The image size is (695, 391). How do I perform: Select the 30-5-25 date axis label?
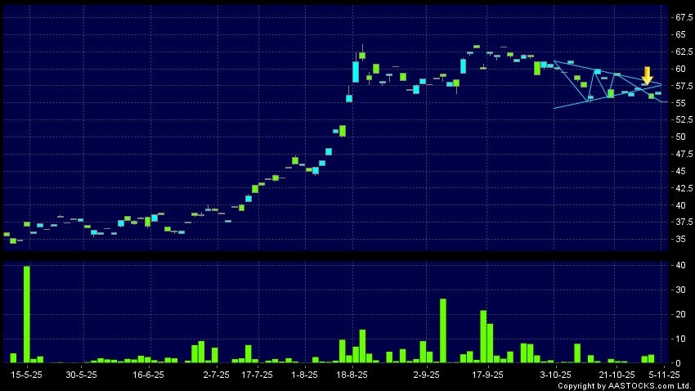[x=81, y=374]
